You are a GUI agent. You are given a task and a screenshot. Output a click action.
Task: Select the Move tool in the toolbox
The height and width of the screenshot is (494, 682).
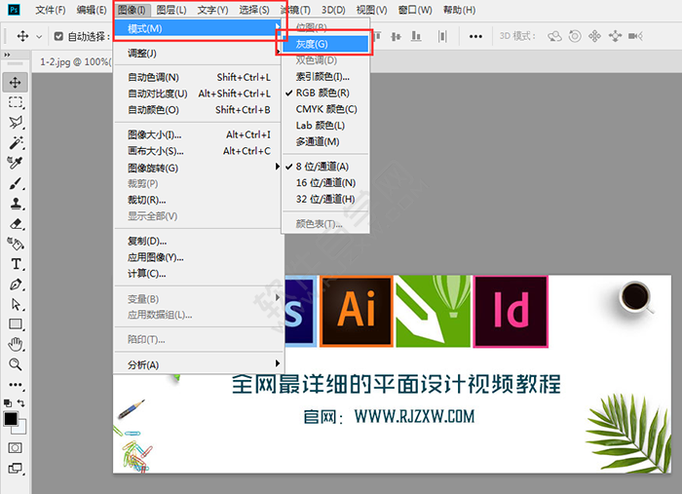tap(16, 82)
